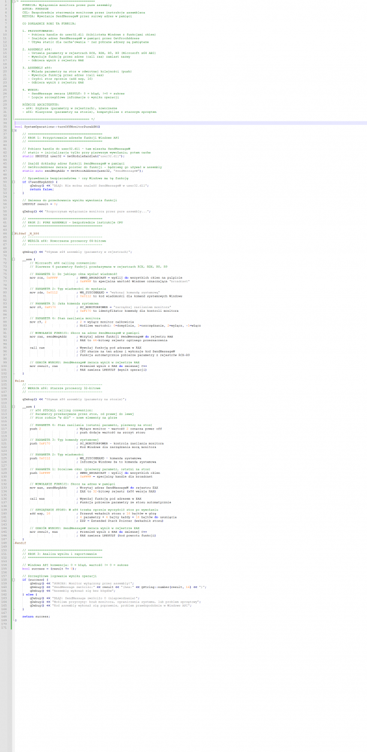Collapse the x86 '__asm' block fold
The image size is (367, 752).
pyautogui.click(x=13, y=407)
